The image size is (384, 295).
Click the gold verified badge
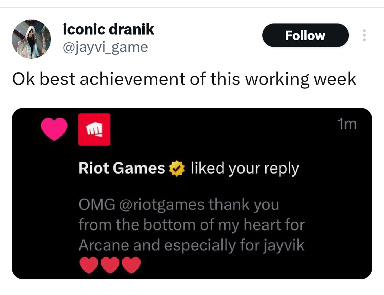point(177,168)
